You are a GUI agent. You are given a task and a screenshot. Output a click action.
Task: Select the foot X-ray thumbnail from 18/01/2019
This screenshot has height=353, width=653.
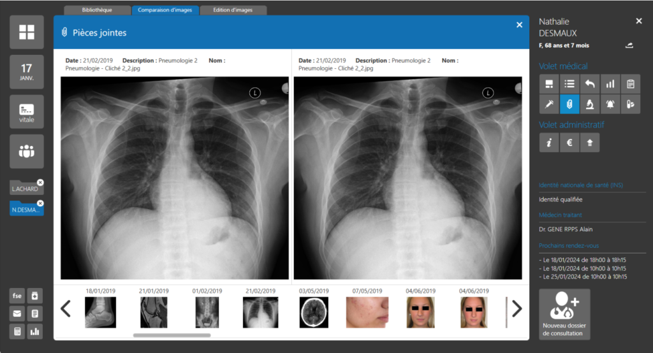click(101, 312)
